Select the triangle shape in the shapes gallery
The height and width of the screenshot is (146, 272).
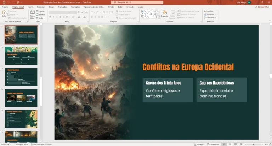pyautogui.click(x=142, y=14)
